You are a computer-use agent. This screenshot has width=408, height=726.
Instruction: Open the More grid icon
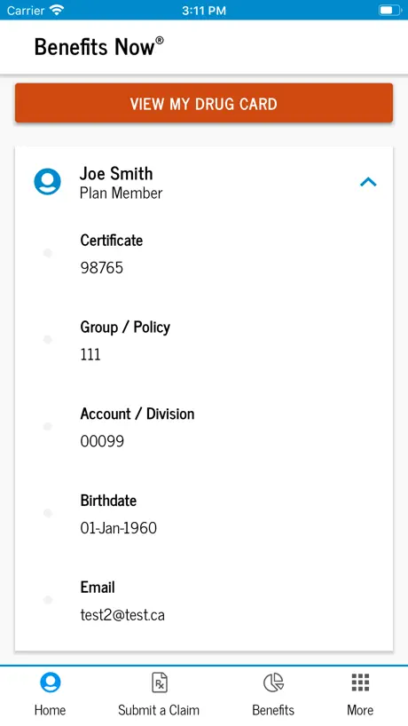360,683
